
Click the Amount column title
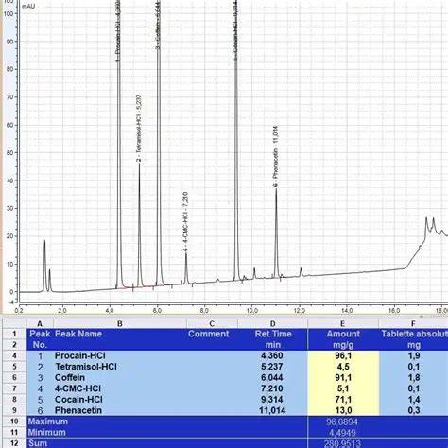(x=343, y=334)
